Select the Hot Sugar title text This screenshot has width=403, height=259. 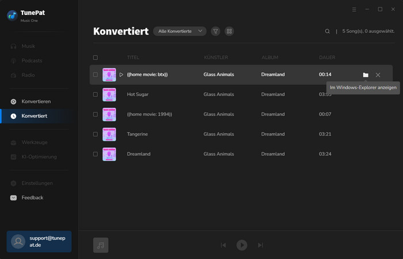138,95
